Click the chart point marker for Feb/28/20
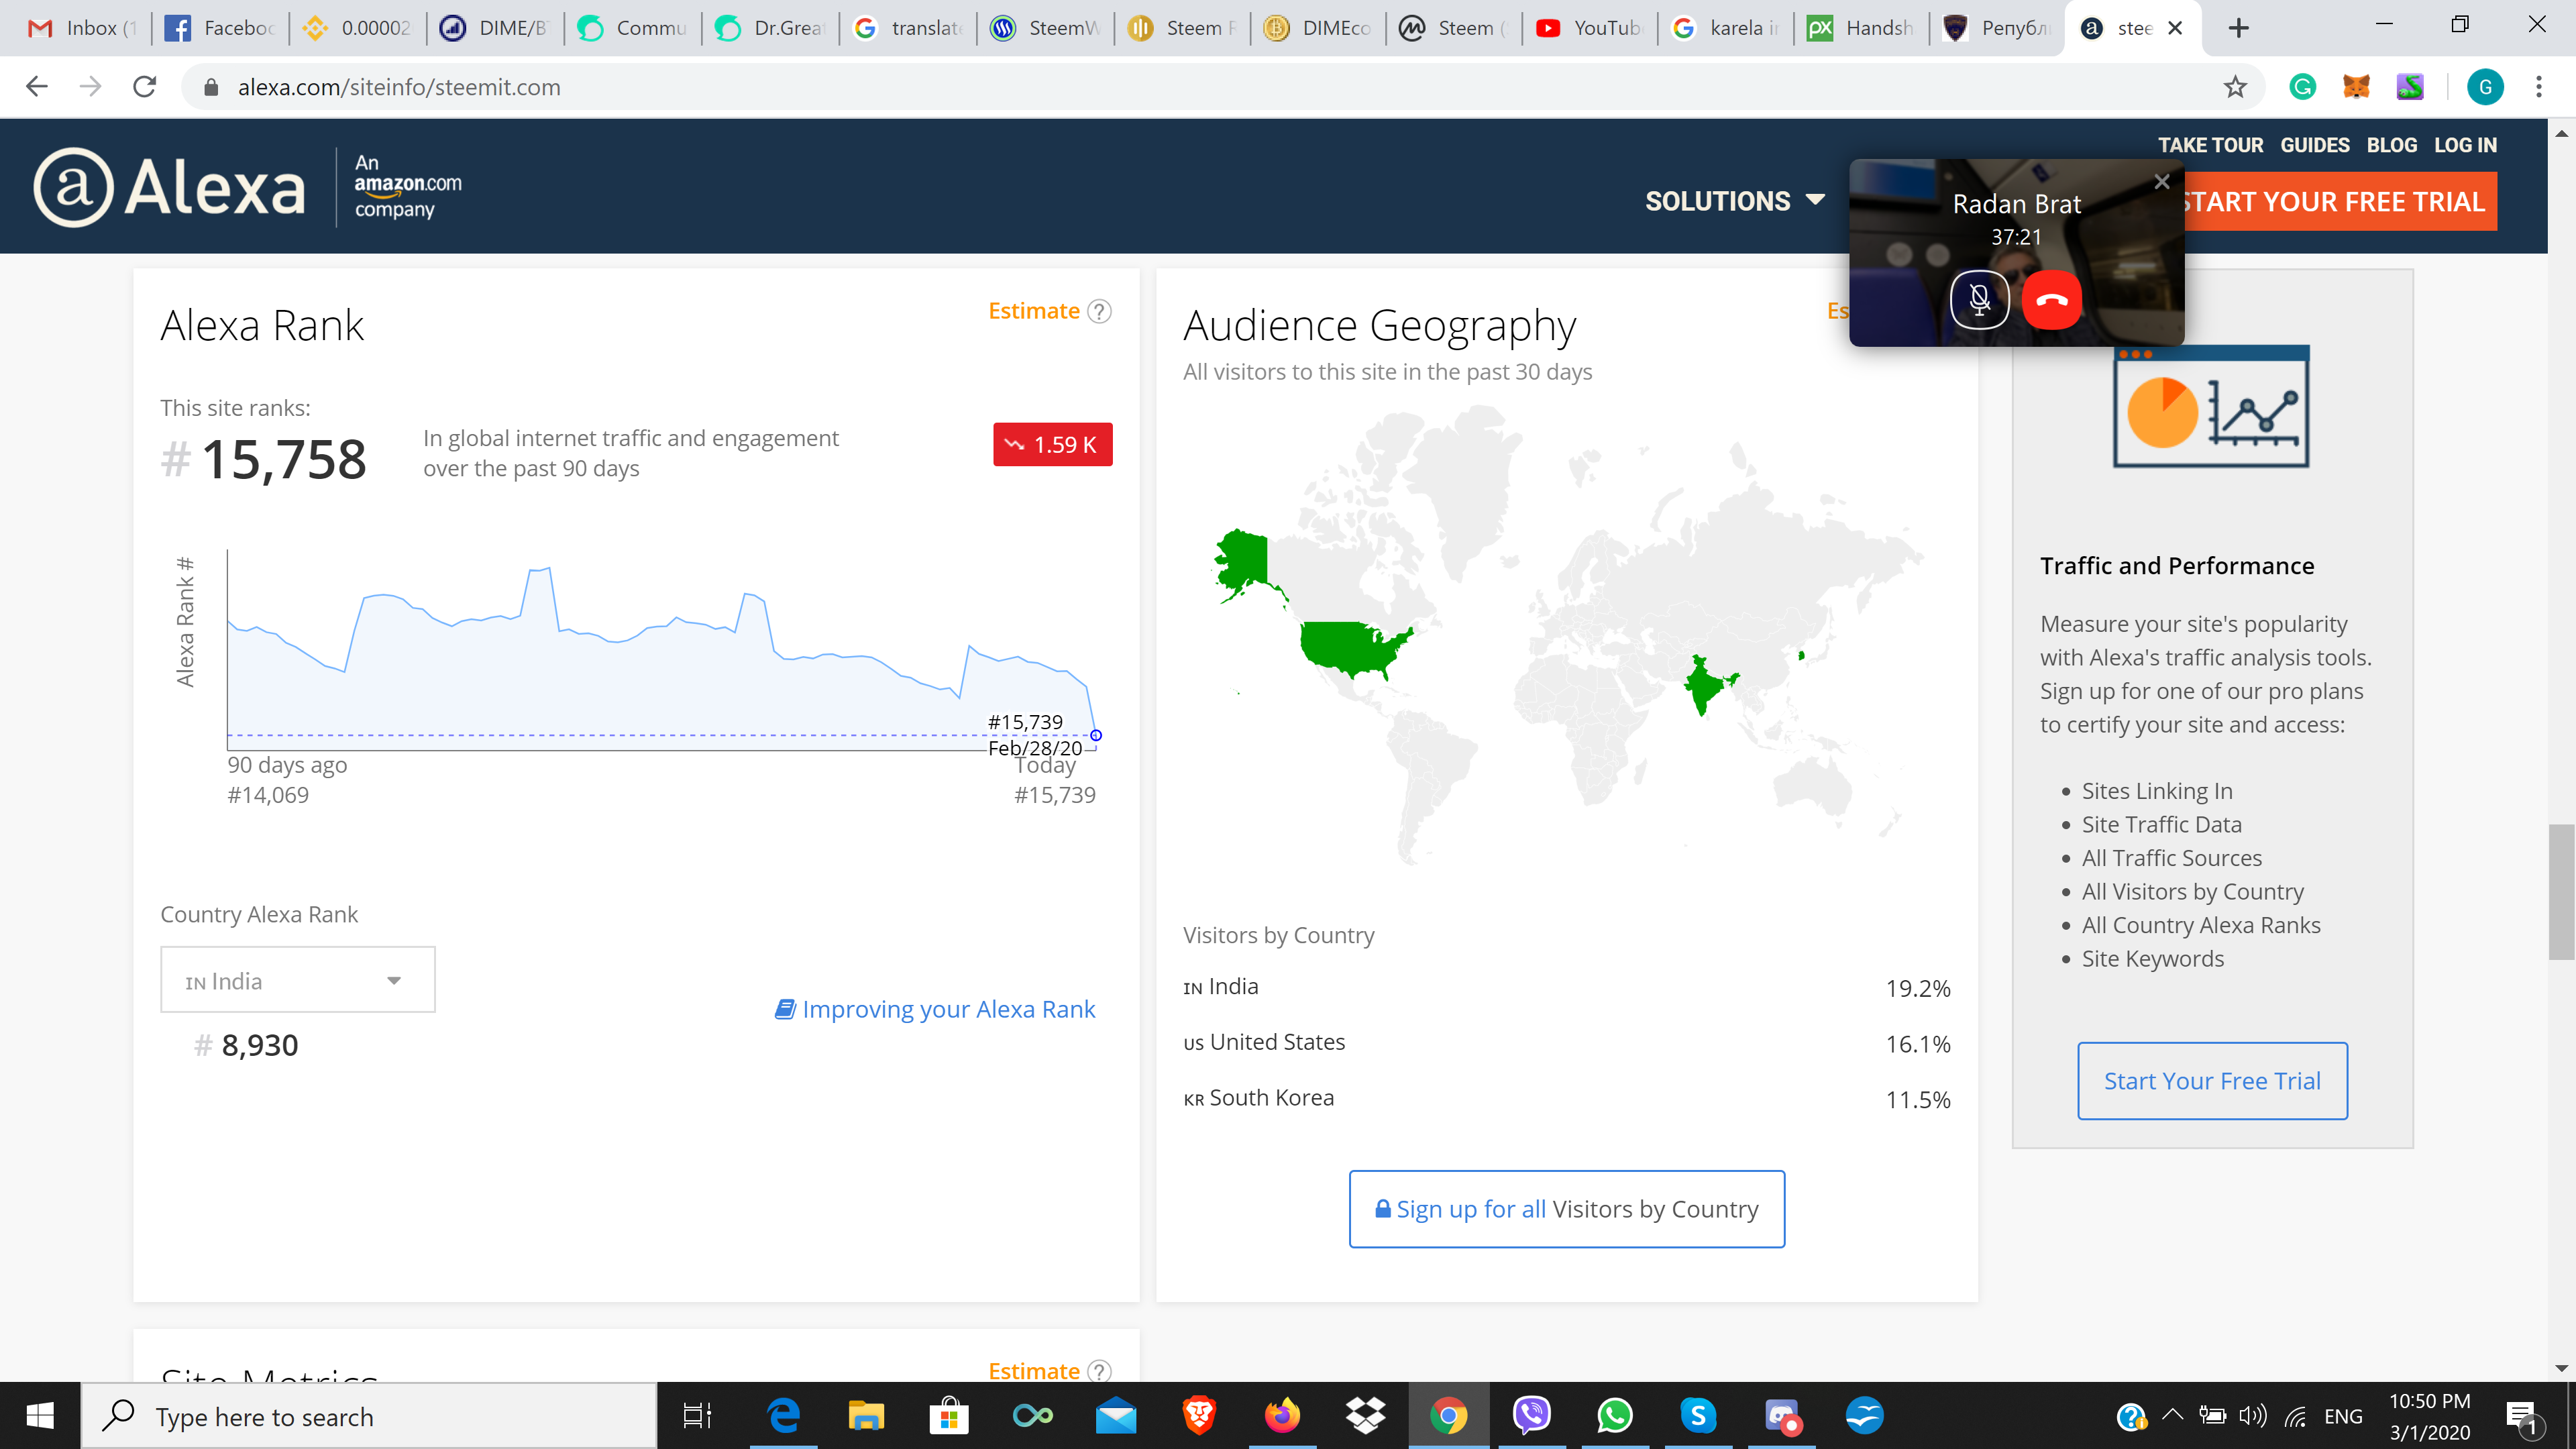The image size is (2576, 1449). (x=1096, y=735)
